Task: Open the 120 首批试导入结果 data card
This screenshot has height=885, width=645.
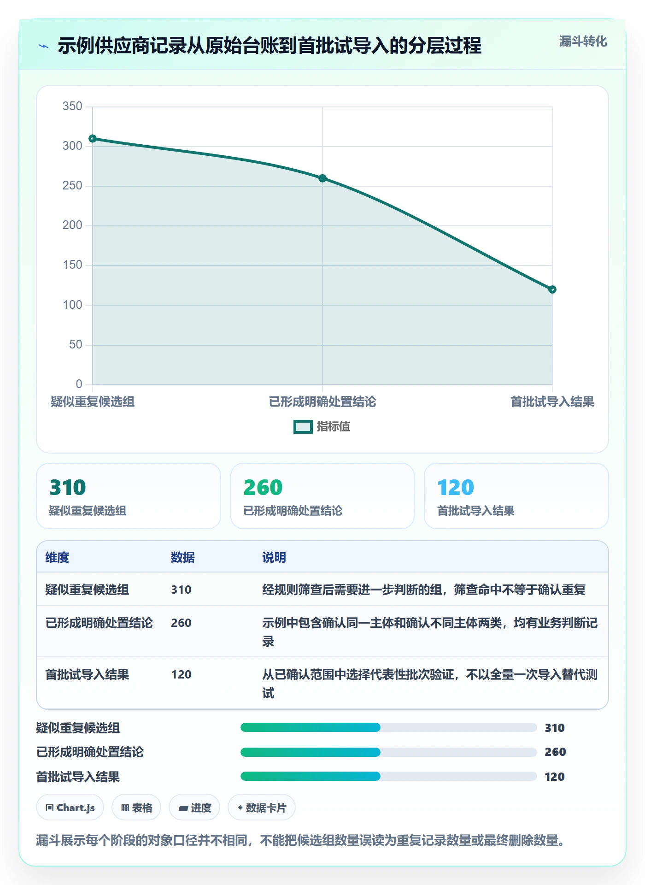Action: click(x=516, y=496)
